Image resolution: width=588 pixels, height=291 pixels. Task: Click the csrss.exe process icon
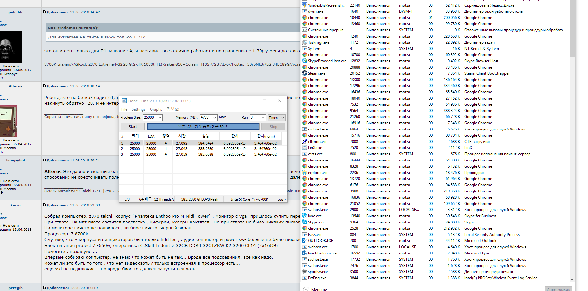[305, 154]
